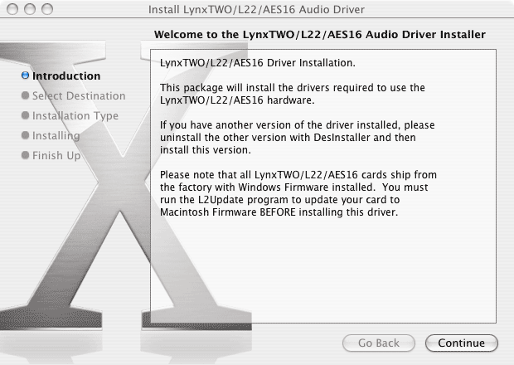Image resolution: width=514 pixels, height=365 pixels.
Task: Click the gray bullet beside Select Destination
Action: click(x=26, y=96)
